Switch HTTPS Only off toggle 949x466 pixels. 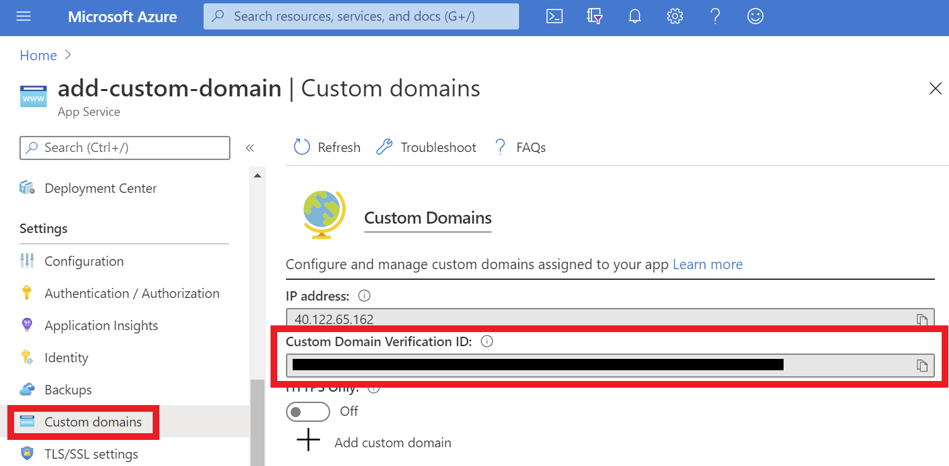[307, 411]
